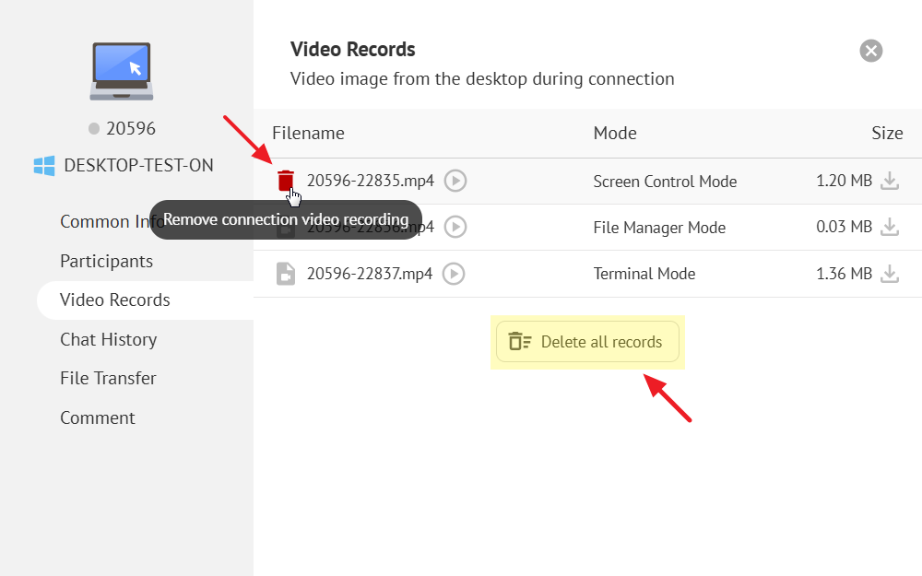Download the 1.20 MB Screen Control recording

(x=889, y=181)
